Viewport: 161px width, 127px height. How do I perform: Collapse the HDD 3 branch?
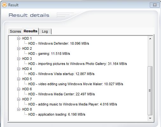pos(18,59)
